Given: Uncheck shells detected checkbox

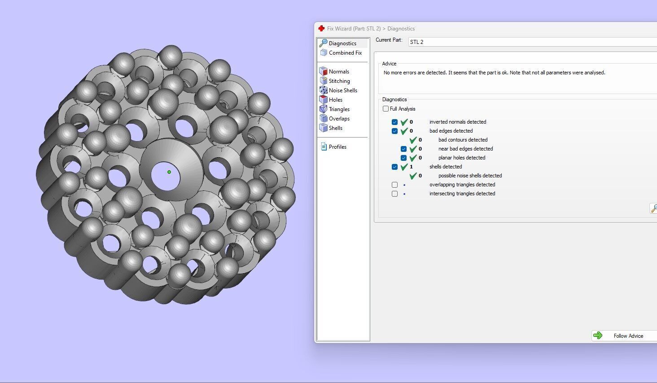Looking at the screenshot, I should click(394, 167).
